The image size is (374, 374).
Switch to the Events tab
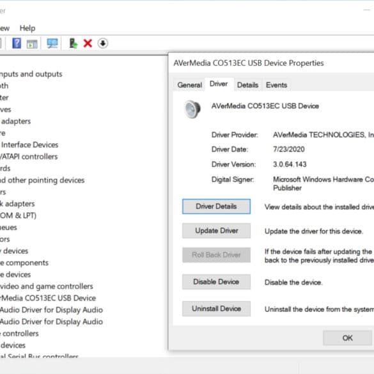[x=276, y=85]
